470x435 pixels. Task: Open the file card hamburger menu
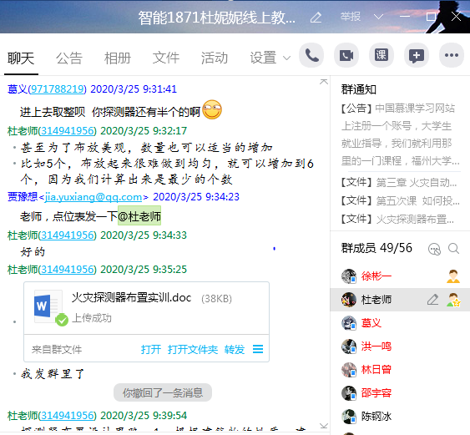[258, 349]
